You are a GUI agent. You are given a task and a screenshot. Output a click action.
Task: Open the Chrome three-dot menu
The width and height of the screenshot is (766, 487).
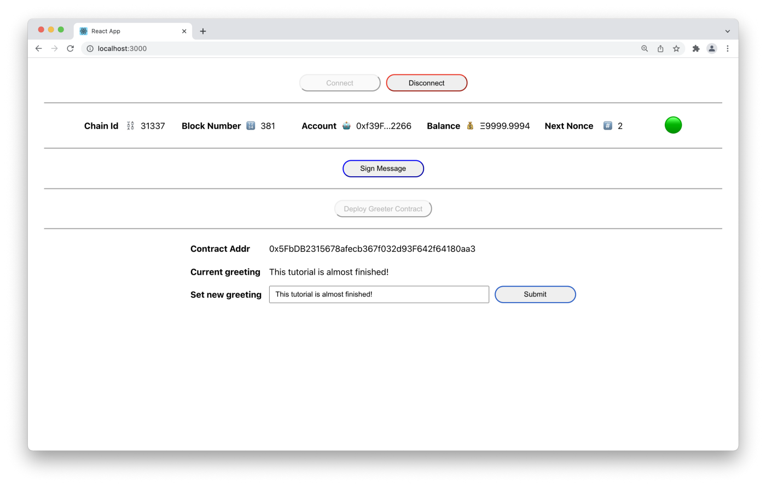(x=727, y=48)
